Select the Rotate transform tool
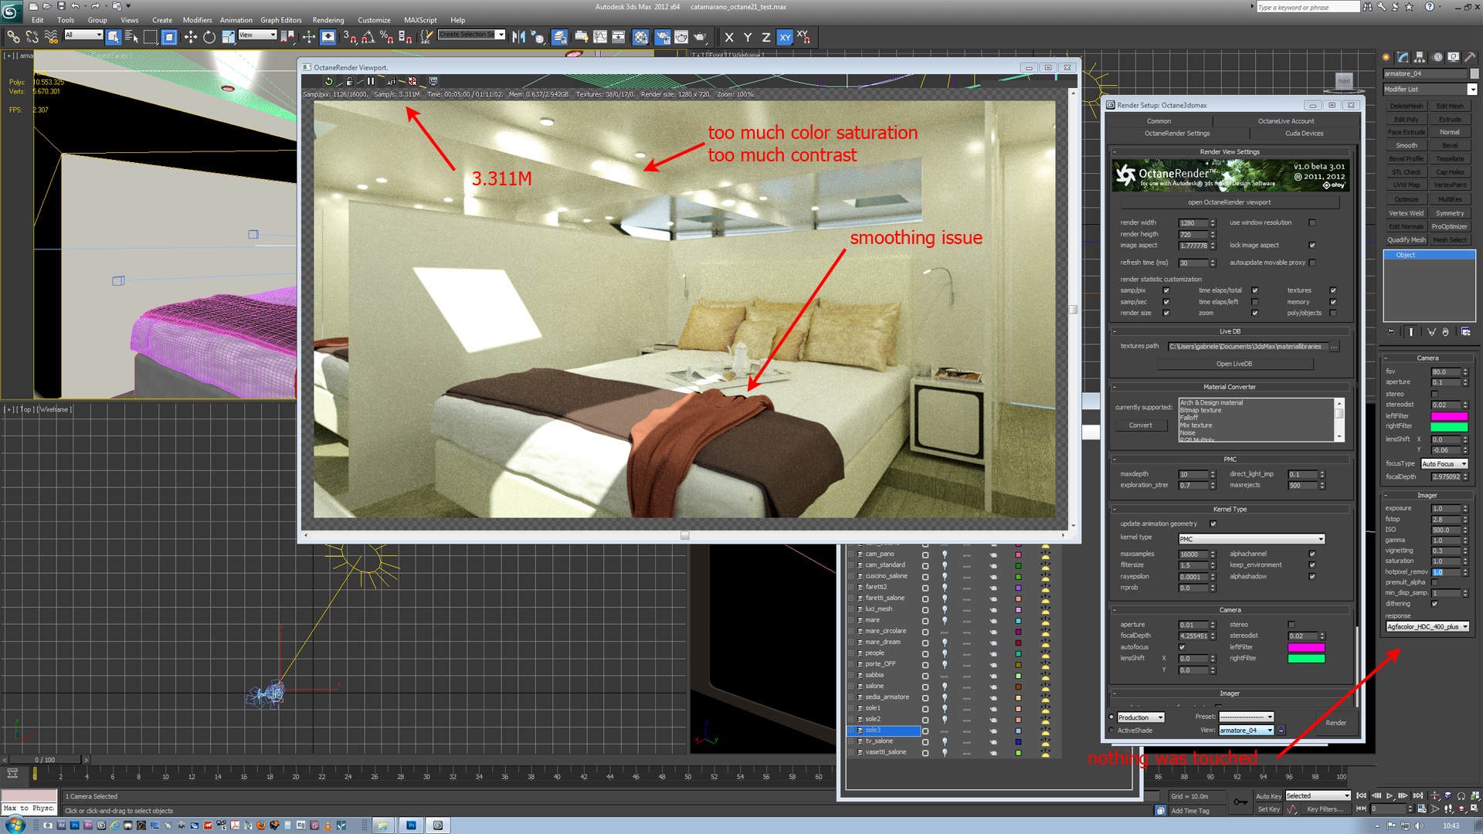 click(209, 37)
